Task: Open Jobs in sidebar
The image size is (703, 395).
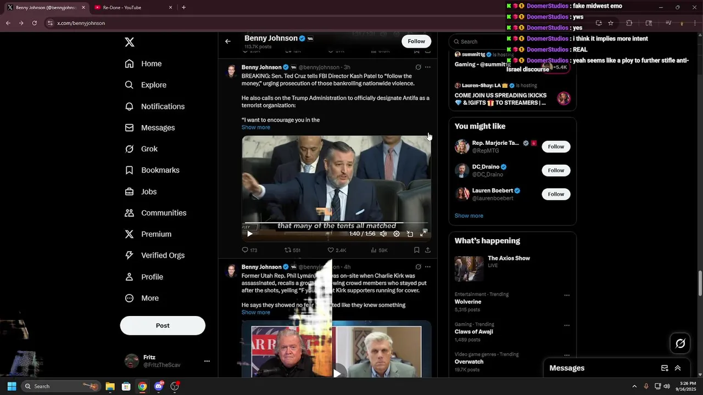Action: click(141, 191)
